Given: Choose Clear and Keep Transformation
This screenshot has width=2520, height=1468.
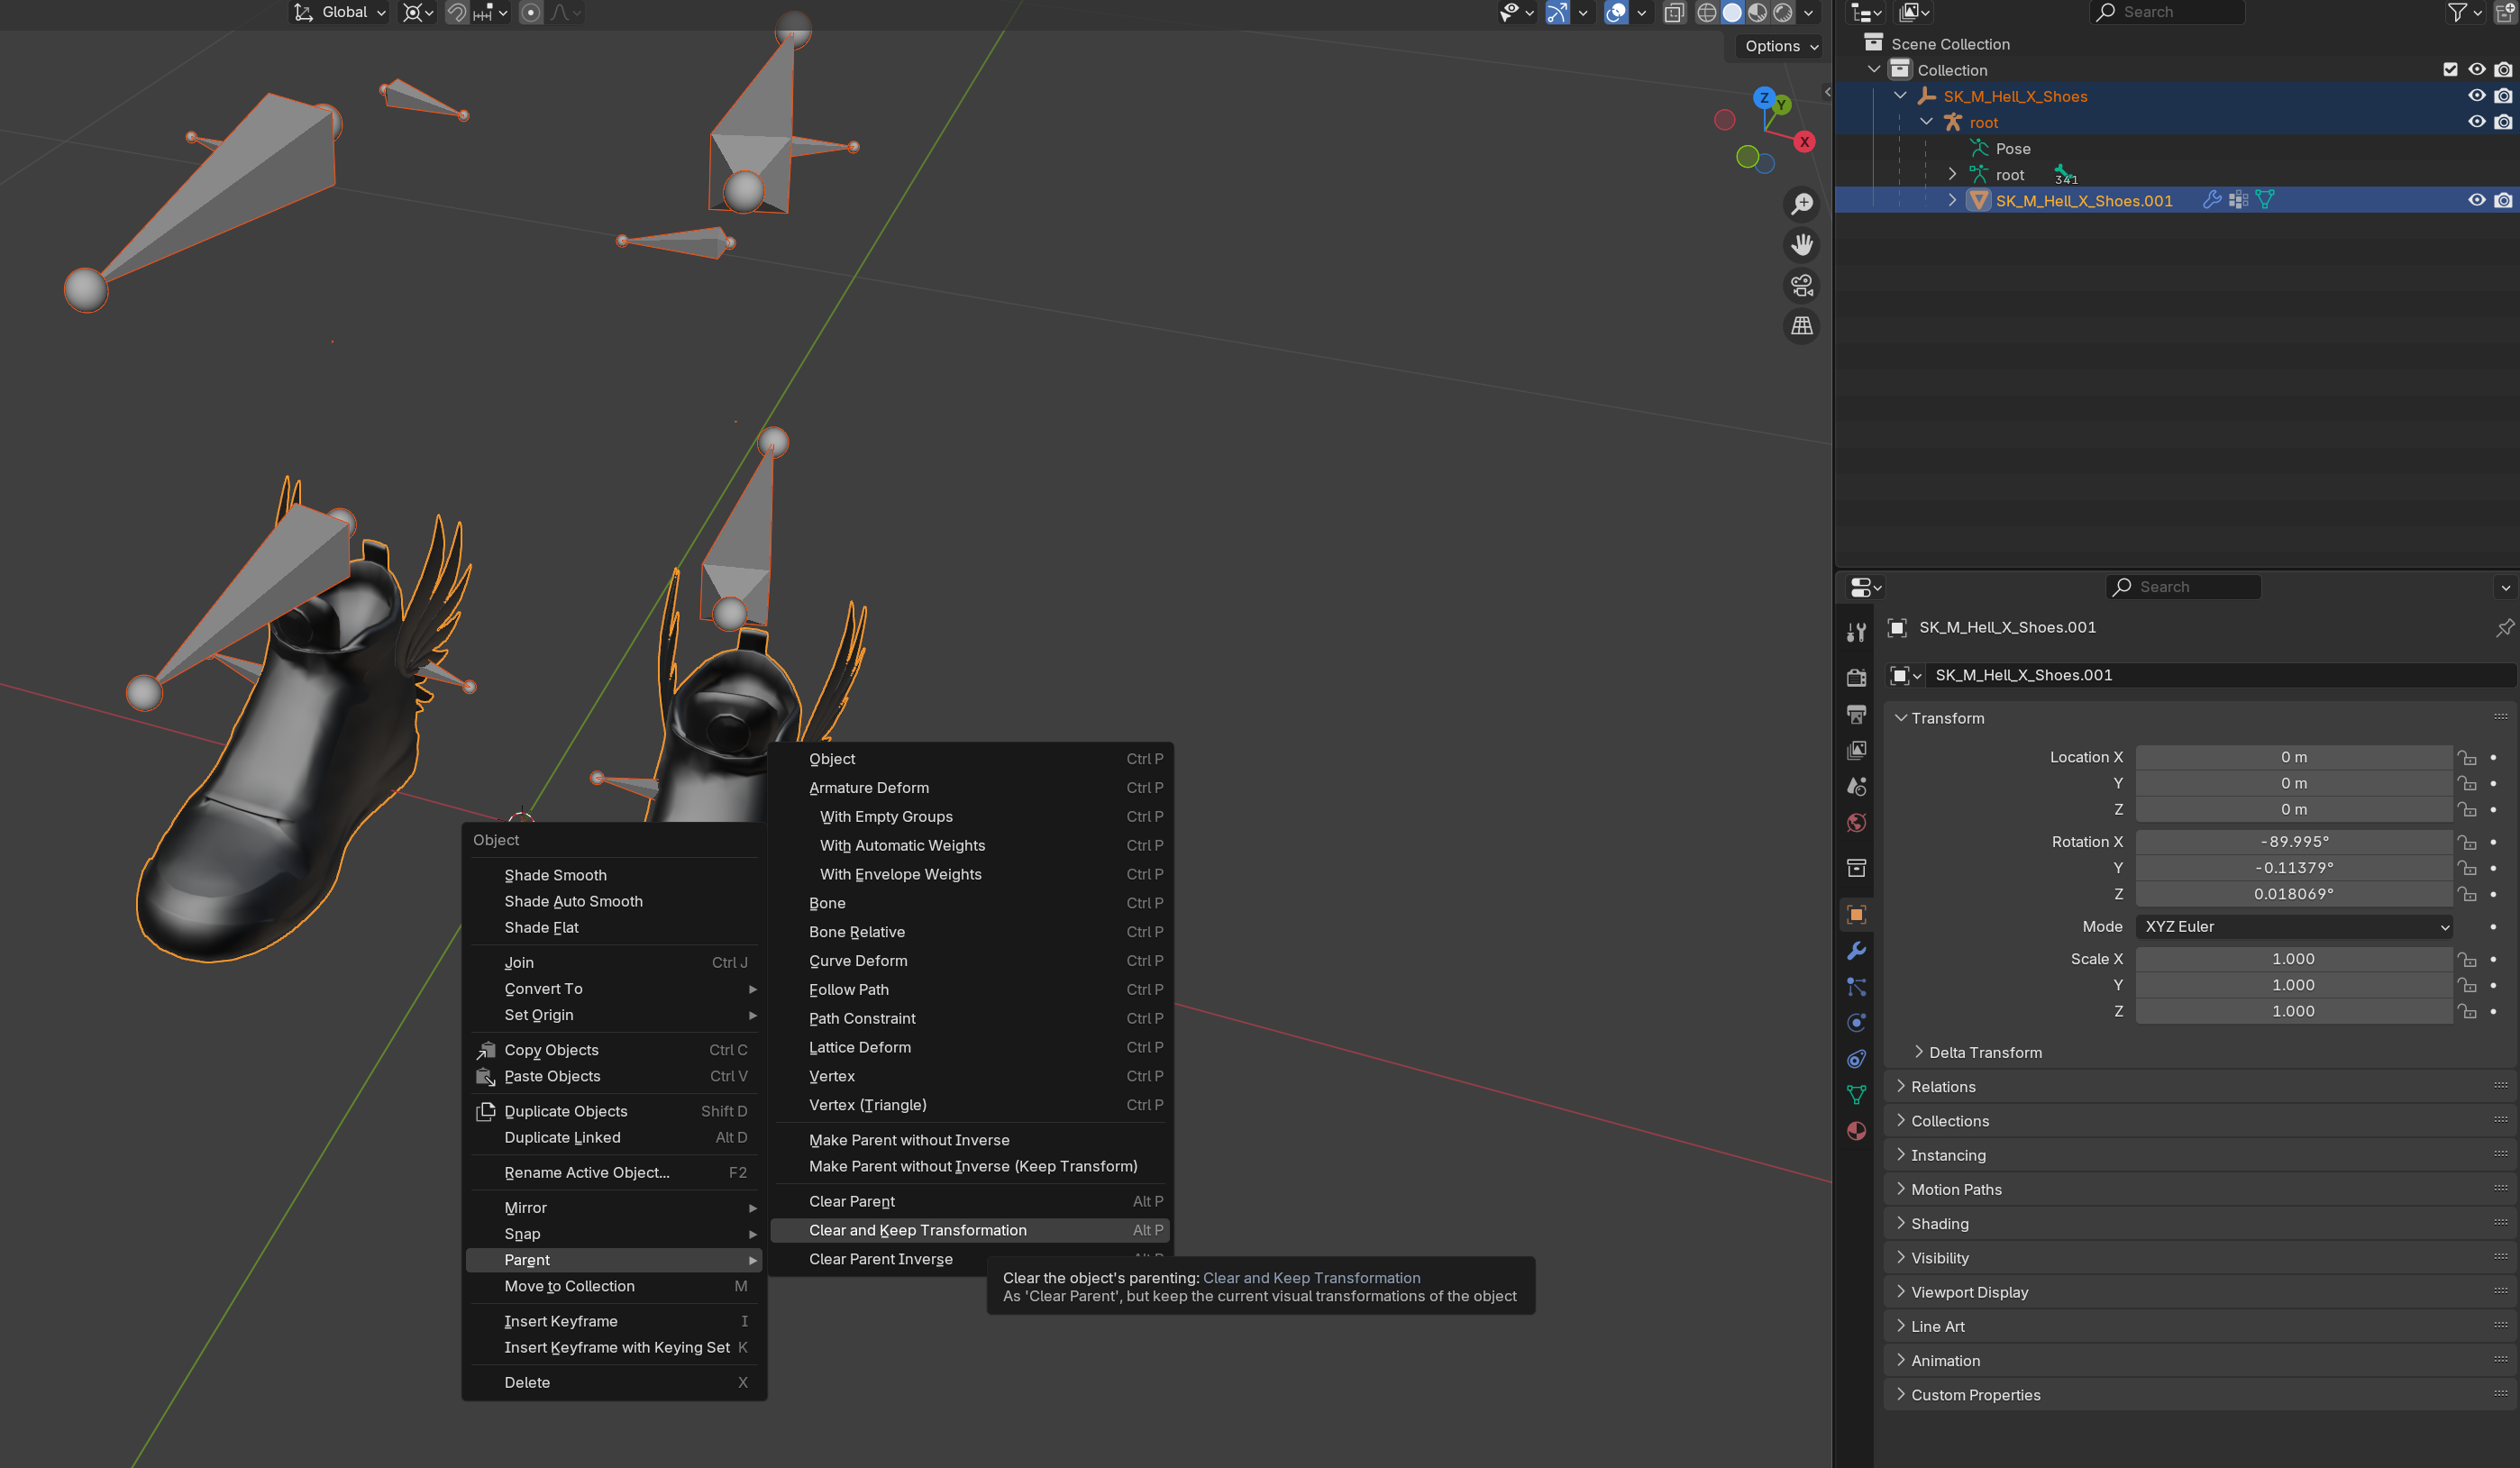Looking at the screenshot, I should (917, 1230).
